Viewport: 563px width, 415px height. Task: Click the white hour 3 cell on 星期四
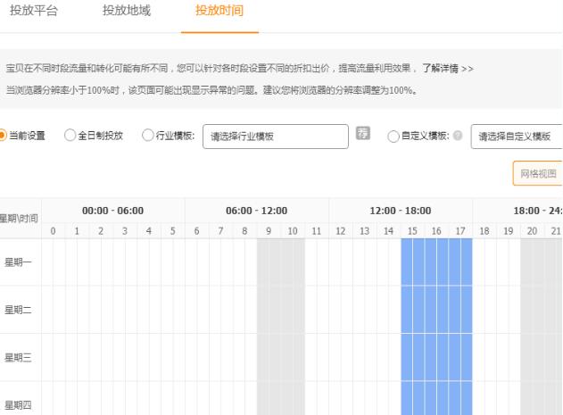point(125,403)
